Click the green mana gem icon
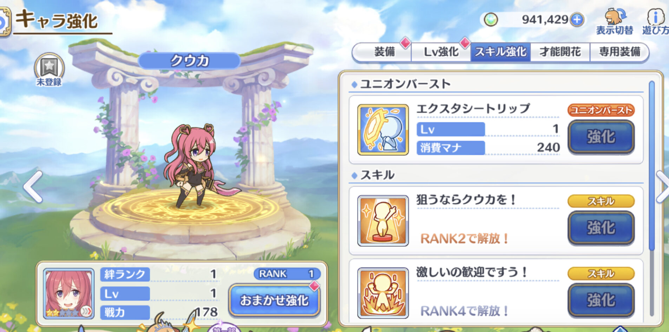Image resolution: width=669 pixels, height=332 pixels. click(491, 20)
